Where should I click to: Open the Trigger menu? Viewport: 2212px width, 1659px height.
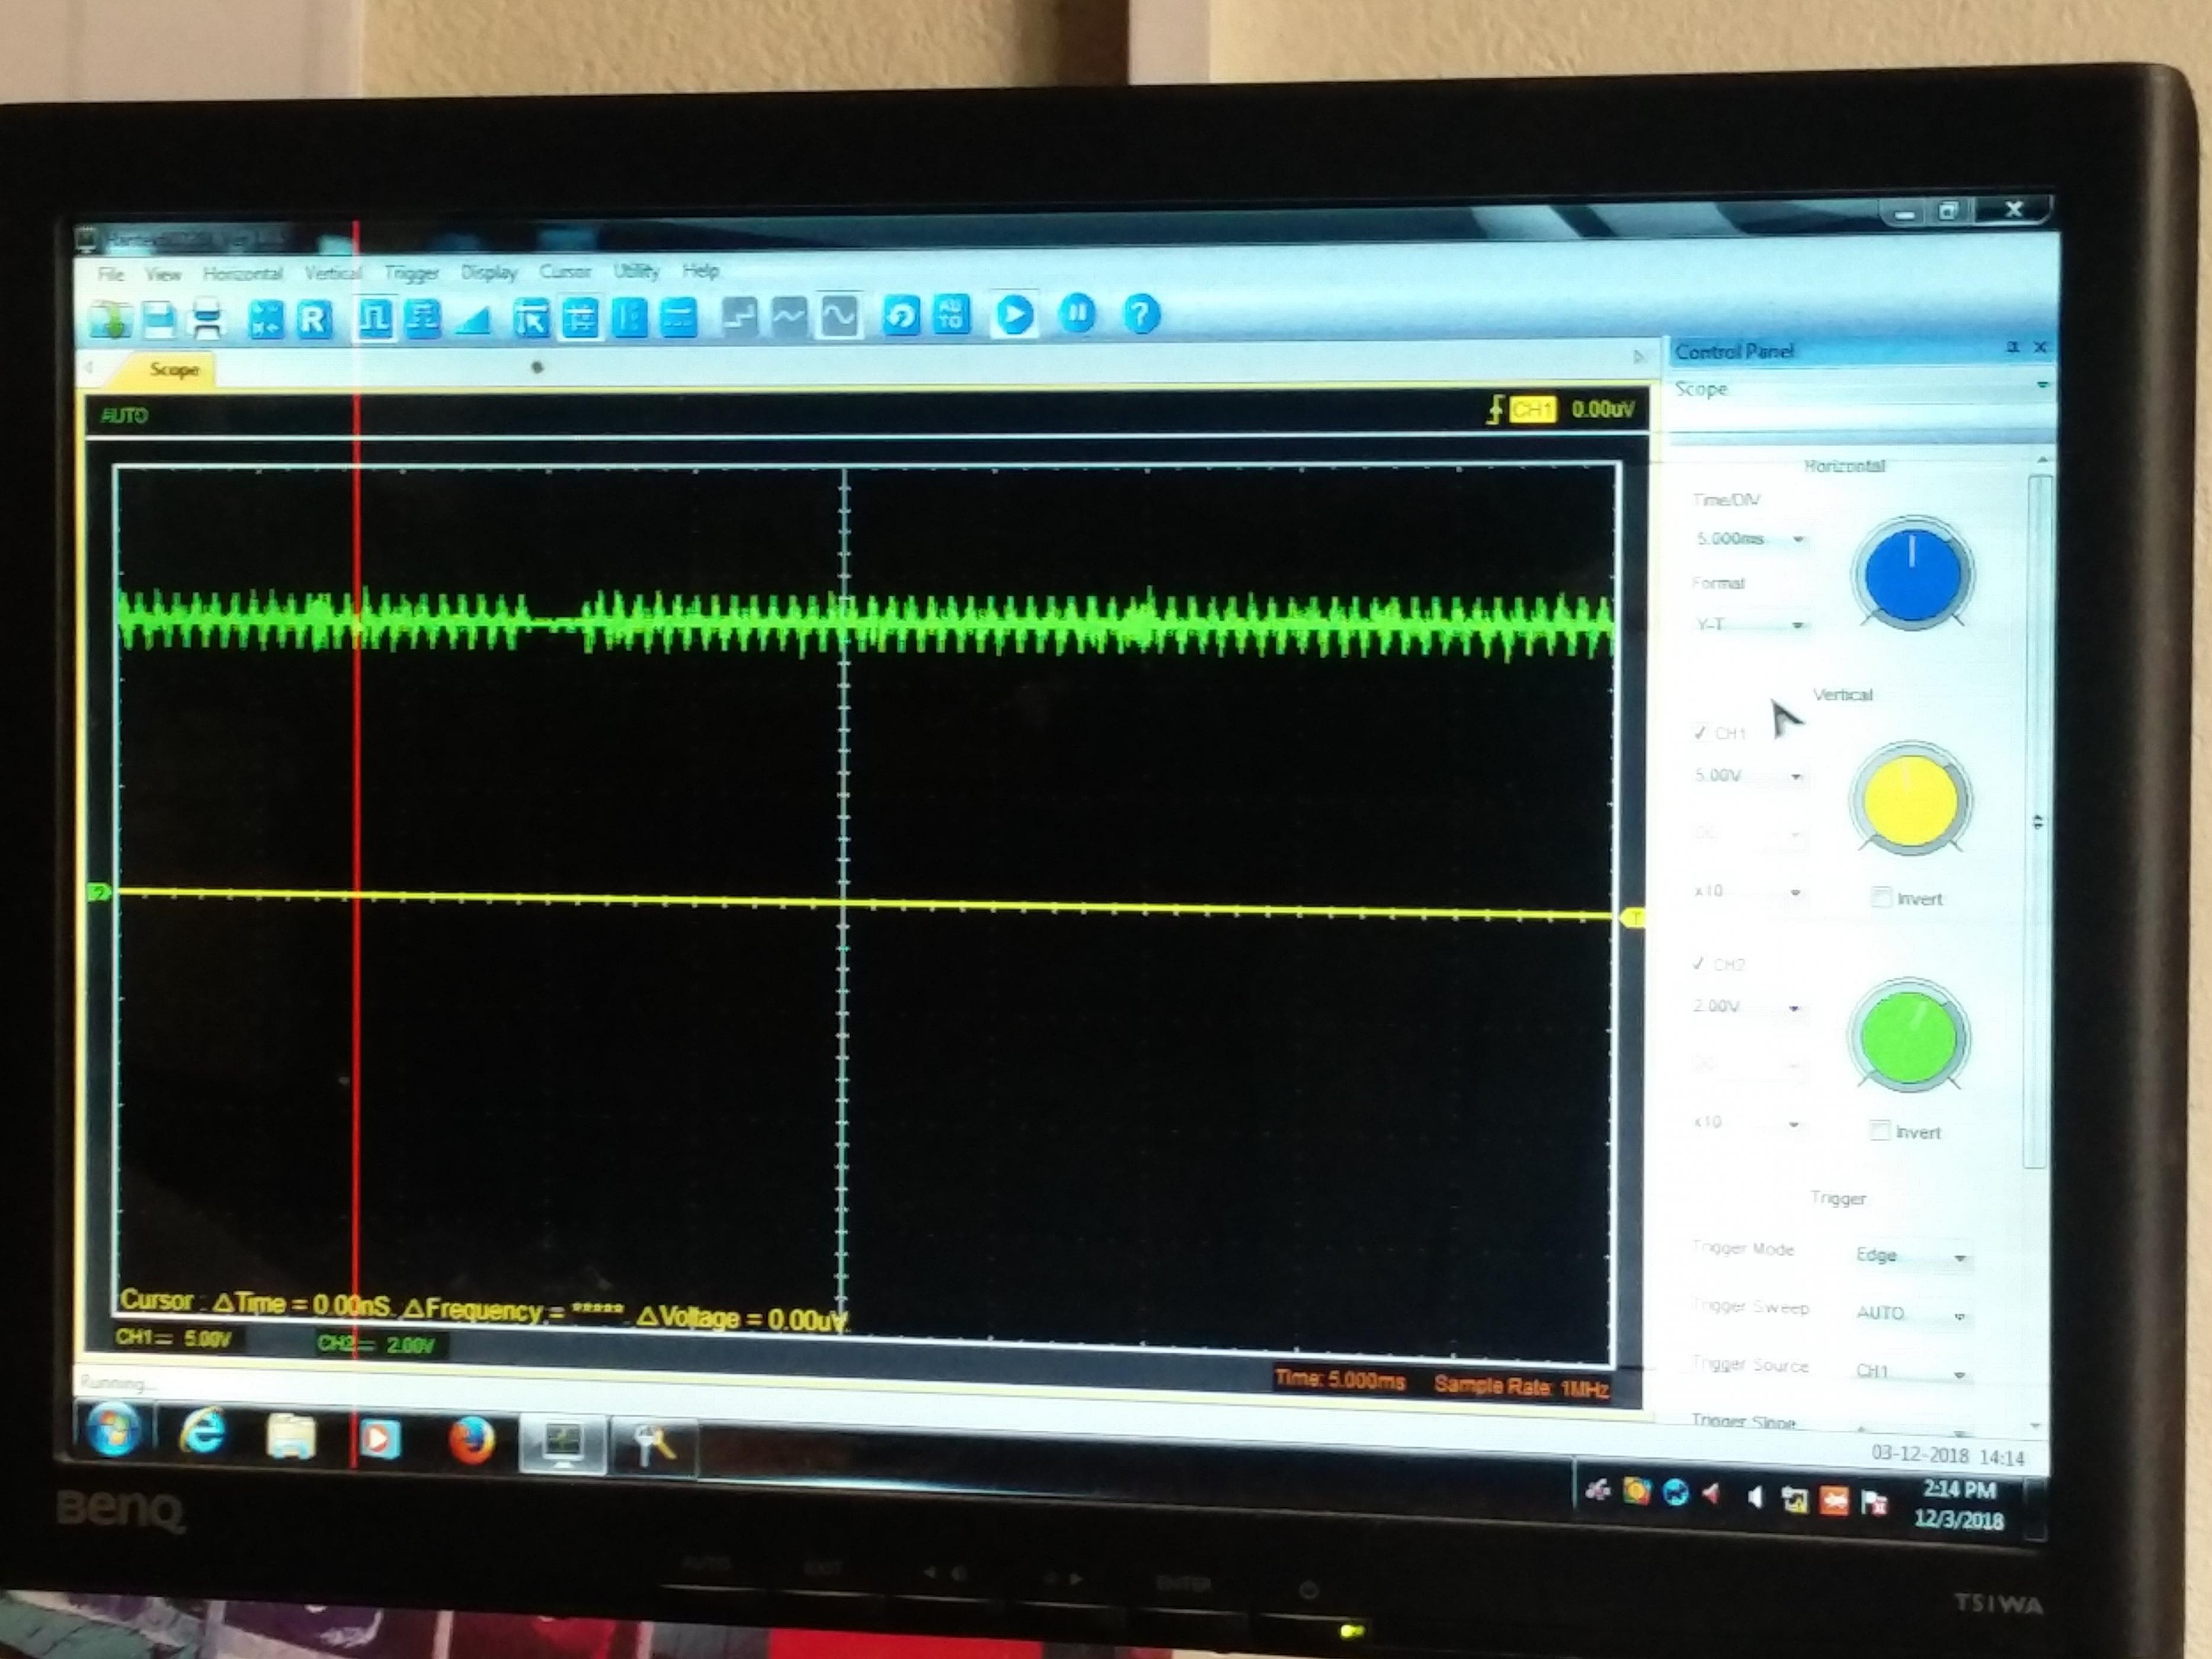[411, 273]
